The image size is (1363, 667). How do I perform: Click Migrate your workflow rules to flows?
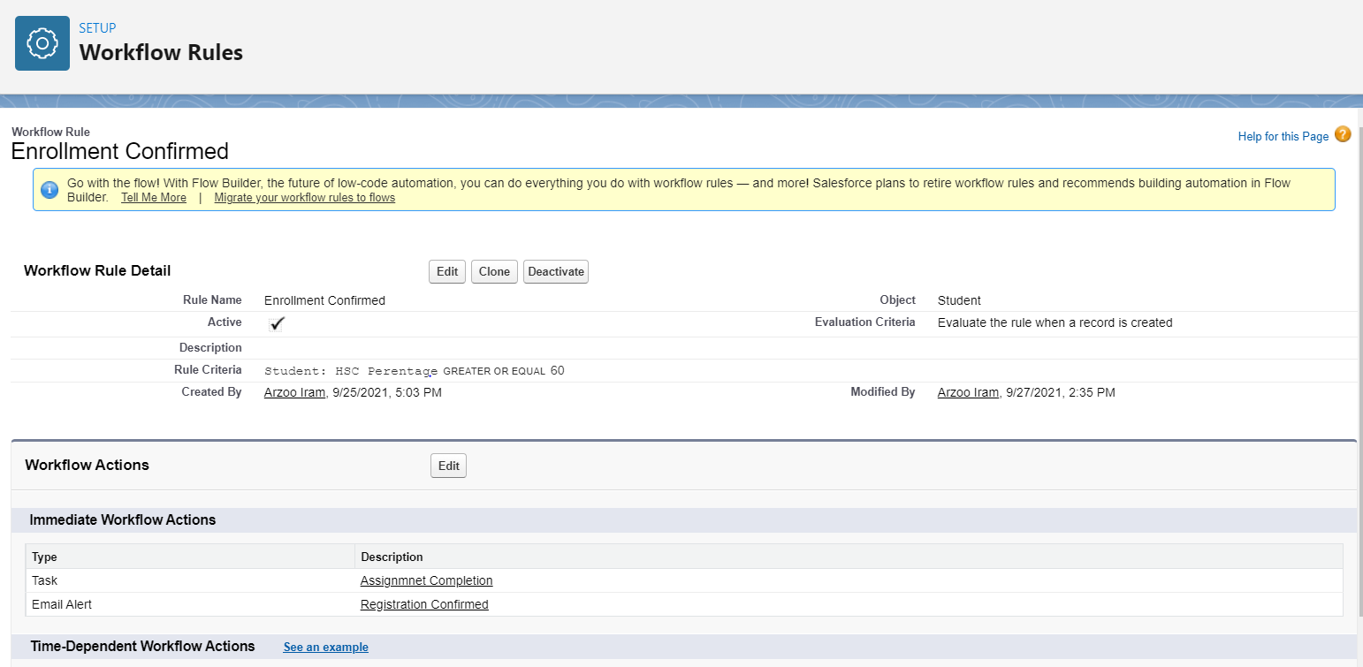(x=304, y=197)
